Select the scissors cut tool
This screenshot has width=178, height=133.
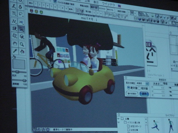[21, 21]
